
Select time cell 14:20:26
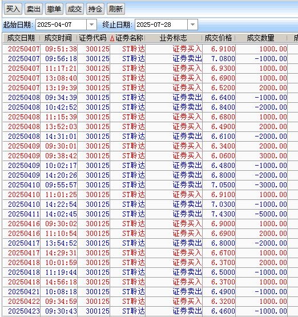click(x=61, y=175)
